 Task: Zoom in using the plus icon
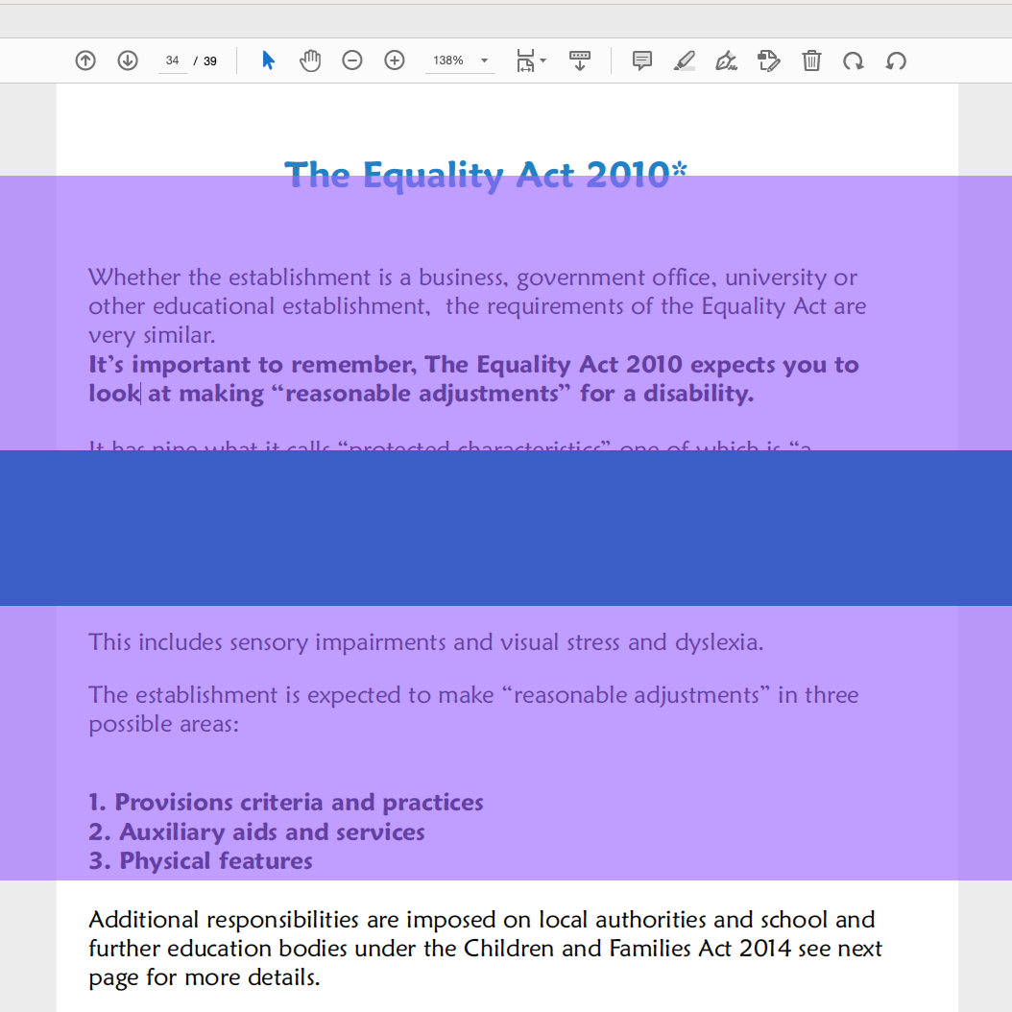tap(395, 60)
